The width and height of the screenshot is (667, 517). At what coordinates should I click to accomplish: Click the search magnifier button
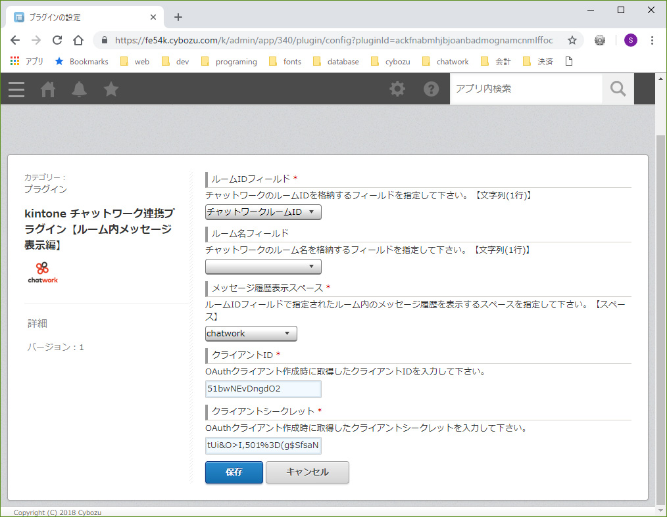coord(618,89)
